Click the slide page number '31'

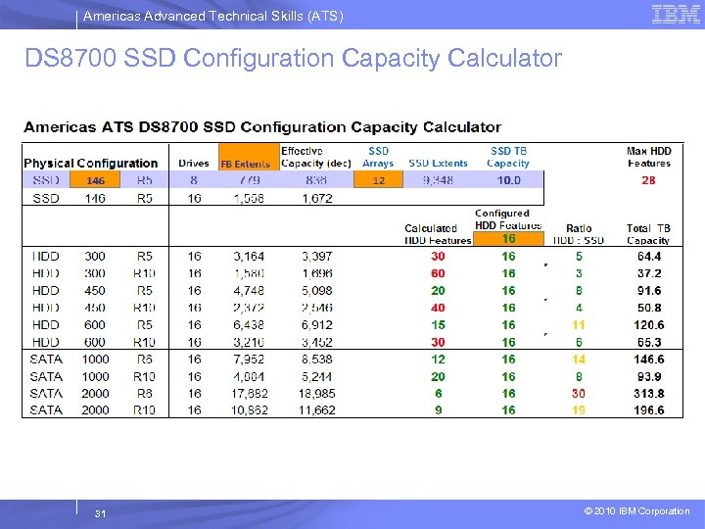point(100,513)
